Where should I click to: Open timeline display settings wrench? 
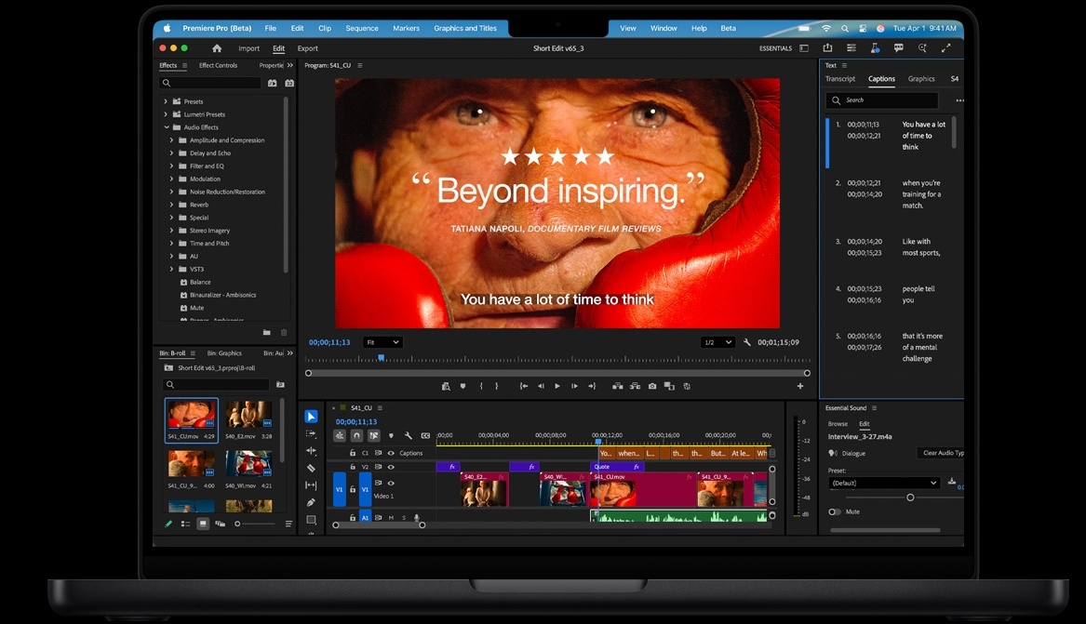coord(408,435)
